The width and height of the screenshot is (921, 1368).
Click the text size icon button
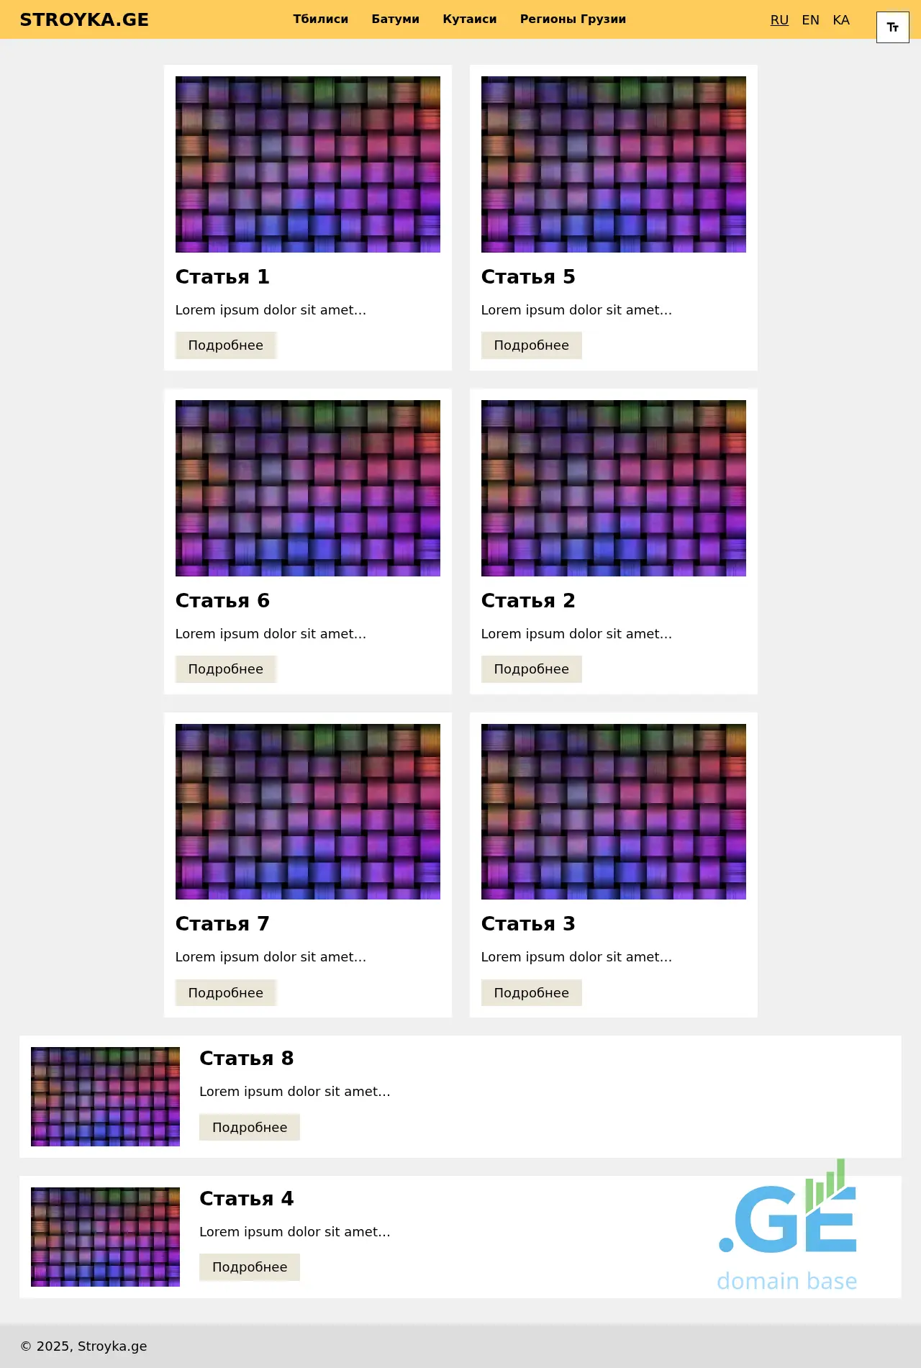(892, 28)
